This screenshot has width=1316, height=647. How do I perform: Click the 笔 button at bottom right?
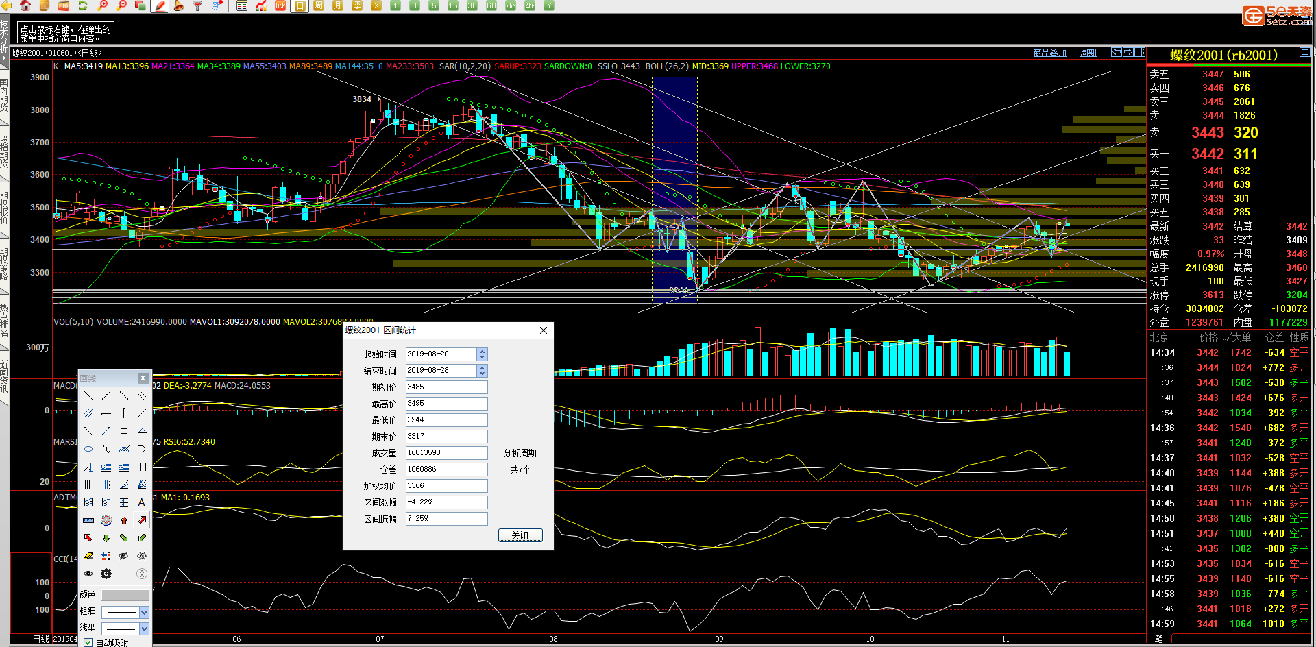[1159, 639]
